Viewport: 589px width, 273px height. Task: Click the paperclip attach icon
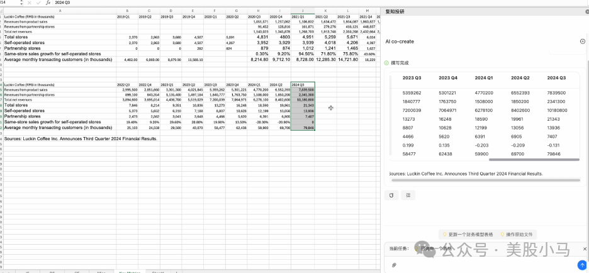tap(394, 265)
